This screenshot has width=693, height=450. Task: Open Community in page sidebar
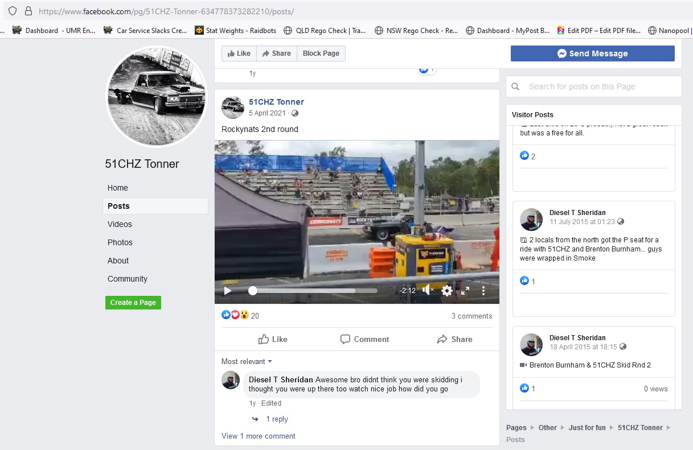(x=128, y=279)
